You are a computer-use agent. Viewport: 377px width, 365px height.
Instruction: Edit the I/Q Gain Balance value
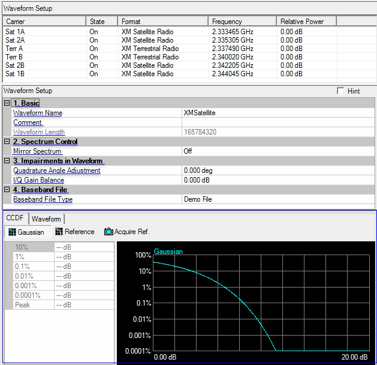[x=278, y=180]
